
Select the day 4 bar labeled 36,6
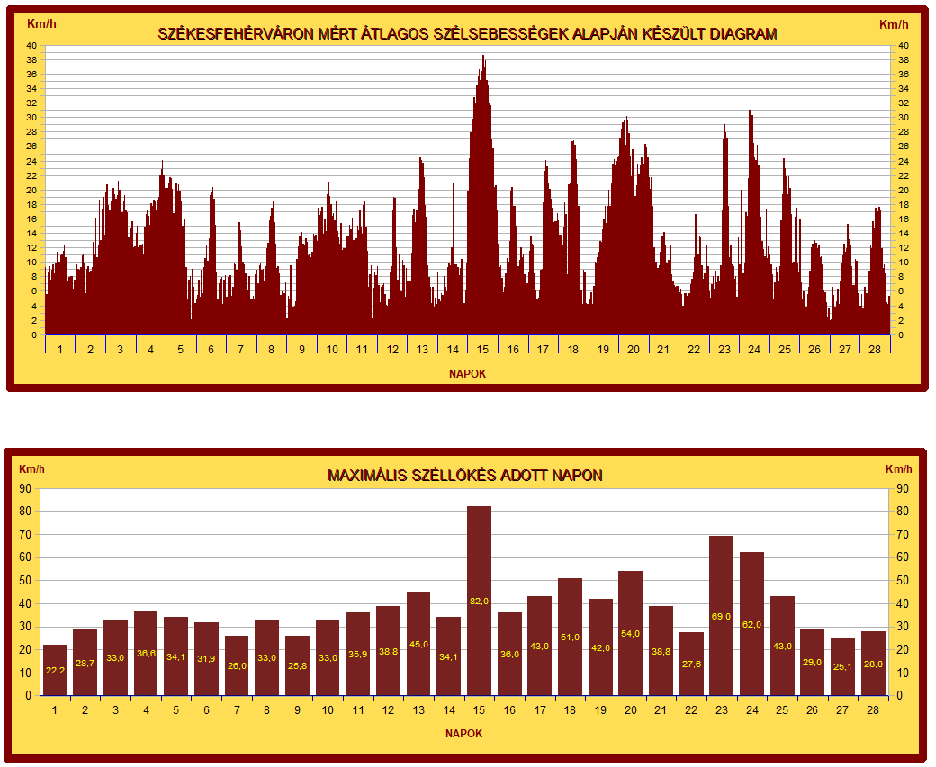point(146,653)
